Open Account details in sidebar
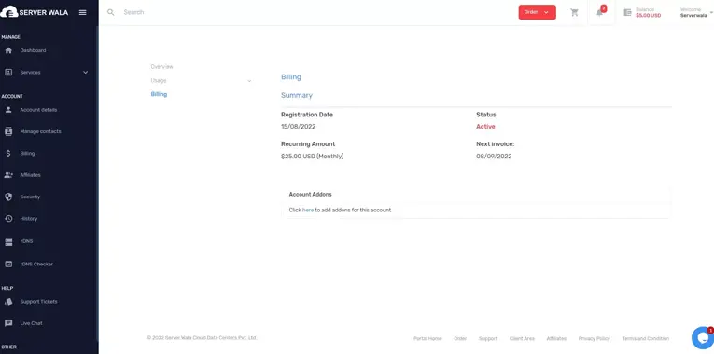This screenshot has height=354, width=714. 38,110
